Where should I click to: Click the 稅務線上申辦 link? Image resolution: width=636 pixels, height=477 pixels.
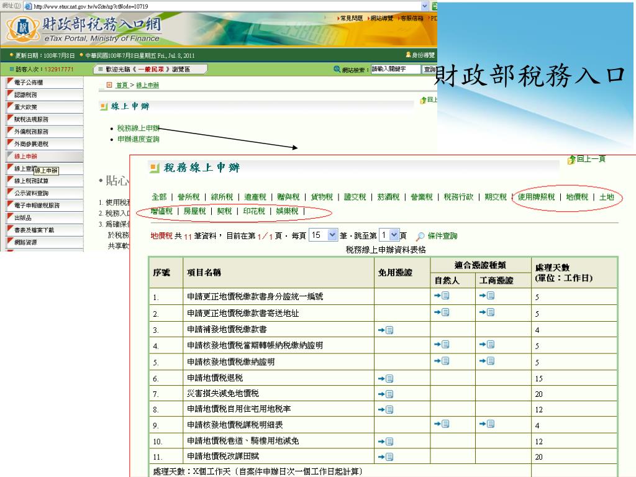(139, 128)
